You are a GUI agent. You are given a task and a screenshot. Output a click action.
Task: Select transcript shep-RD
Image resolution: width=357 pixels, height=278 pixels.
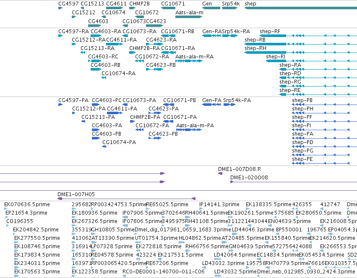coord(290,73)
